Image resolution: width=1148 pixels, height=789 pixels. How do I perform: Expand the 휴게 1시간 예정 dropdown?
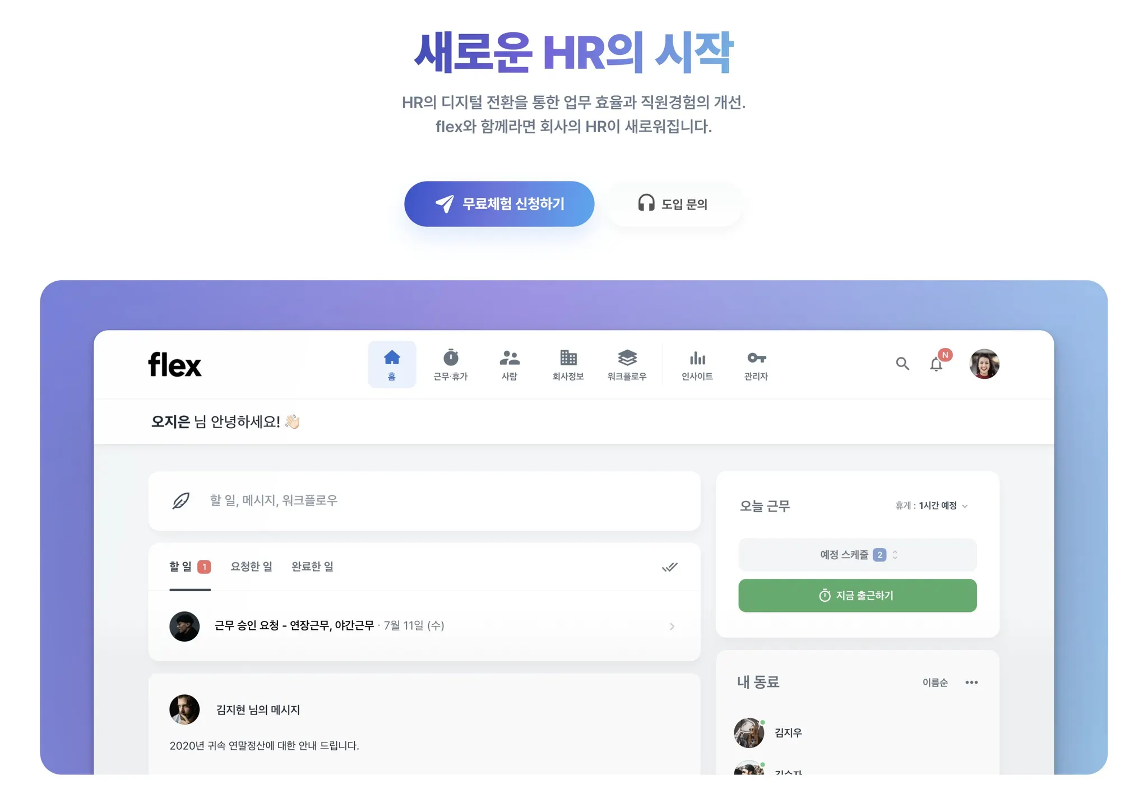pos(932,505)
